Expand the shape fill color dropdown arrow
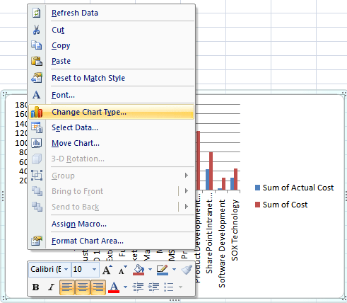This screenshot has height=303, width=347. tap(150, 269)
